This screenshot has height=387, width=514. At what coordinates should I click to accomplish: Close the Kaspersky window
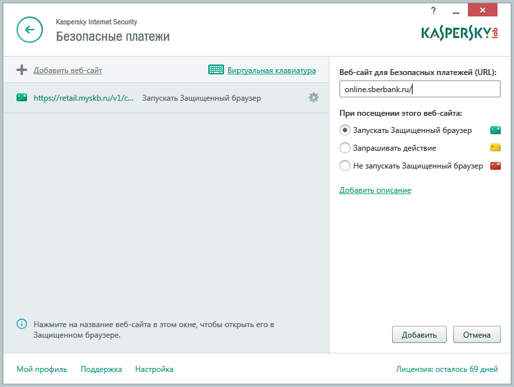(482, 10)
